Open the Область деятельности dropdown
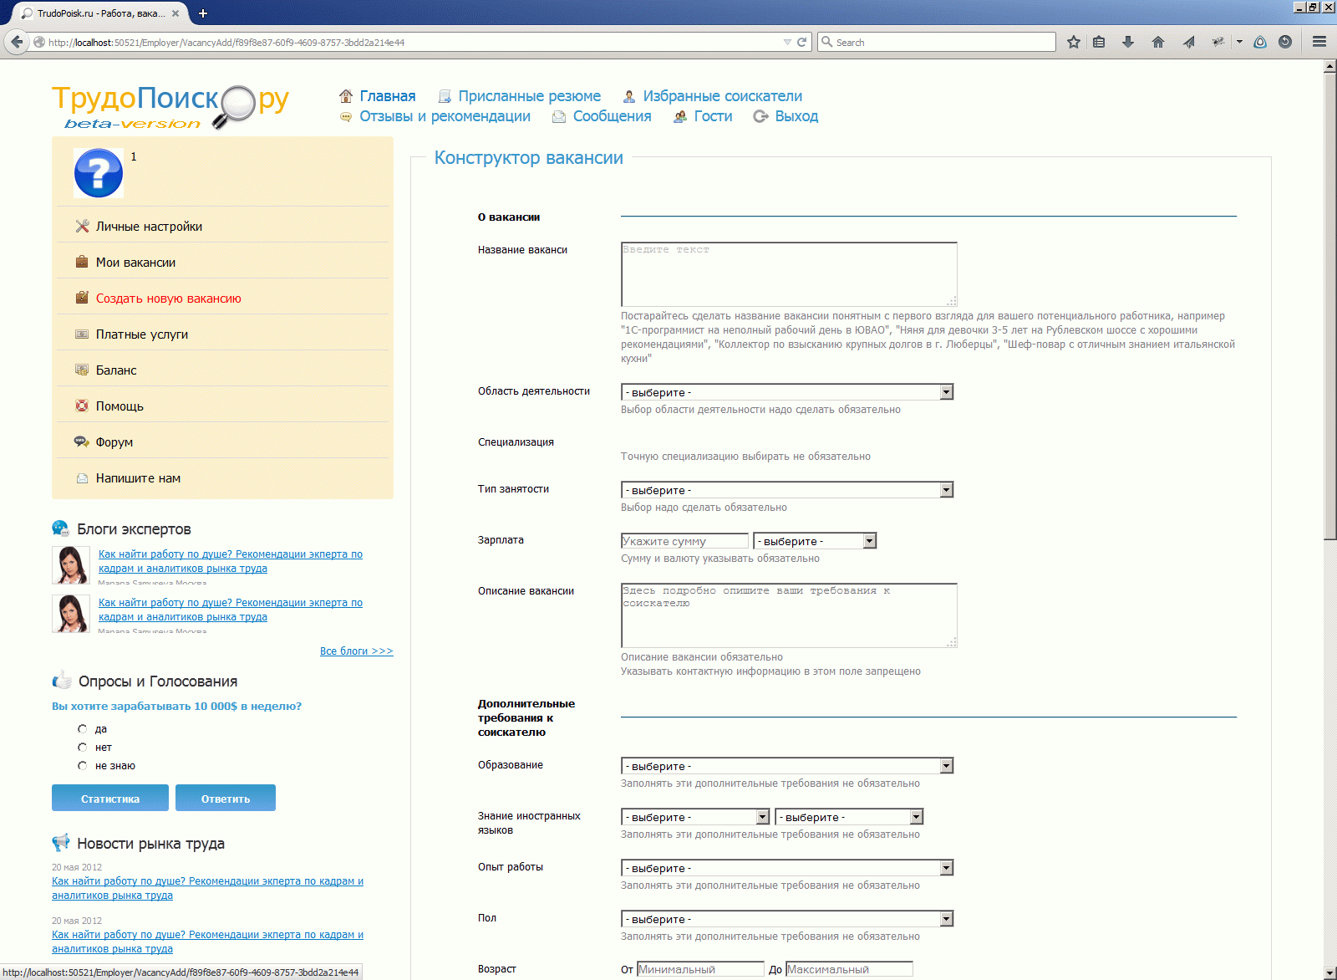This screenshot has height=980, width=1337. pyautogui.click(x=787, y=392)
